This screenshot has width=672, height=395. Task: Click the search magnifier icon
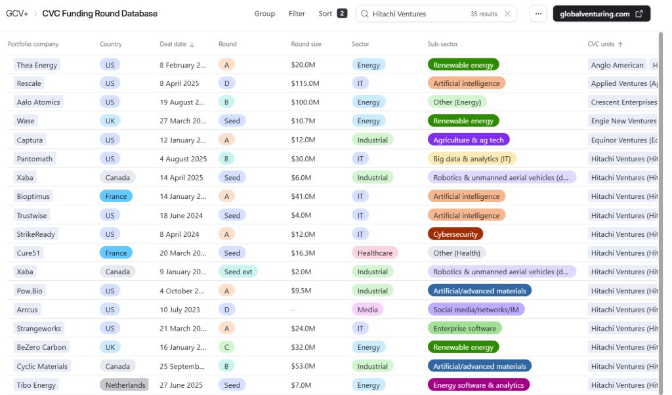(x=364, y=14)
